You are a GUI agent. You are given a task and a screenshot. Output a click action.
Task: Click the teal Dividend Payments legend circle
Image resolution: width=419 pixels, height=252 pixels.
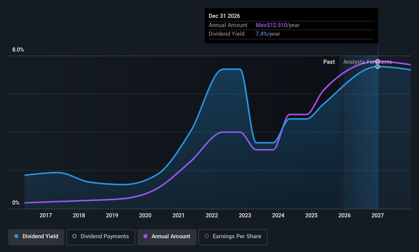click(75, 236)
